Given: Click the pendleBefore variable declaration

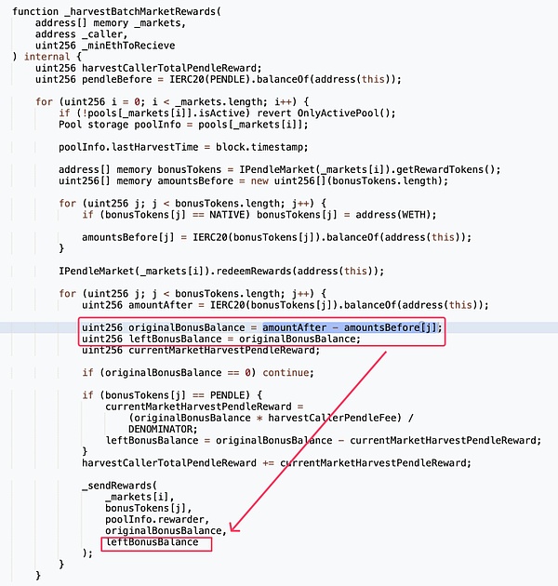Looking at the screenshot, I should [x=116, y=80].
